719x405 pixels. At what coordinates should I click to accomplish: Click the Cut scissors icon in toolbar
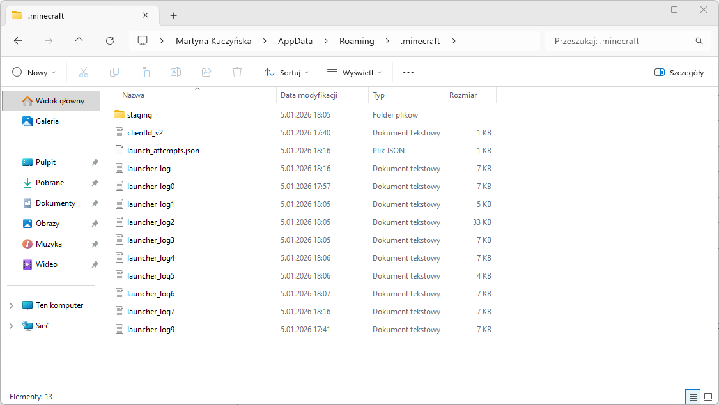[x=84, y=73]
